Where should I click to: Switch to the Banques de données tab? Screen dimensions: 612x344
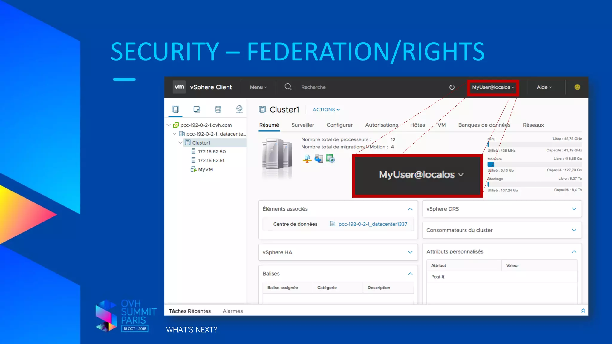point(484,125)
